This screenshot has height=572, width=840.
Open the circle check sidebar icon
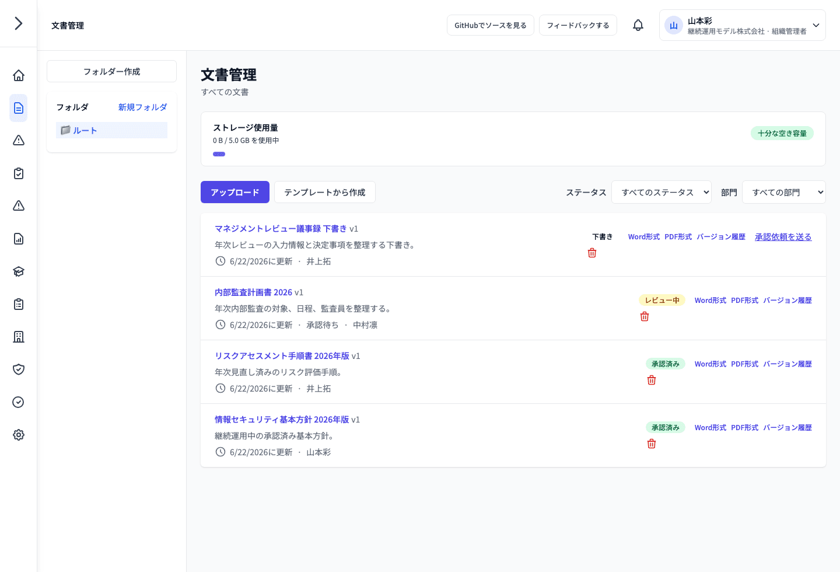(x=19, y=402)
